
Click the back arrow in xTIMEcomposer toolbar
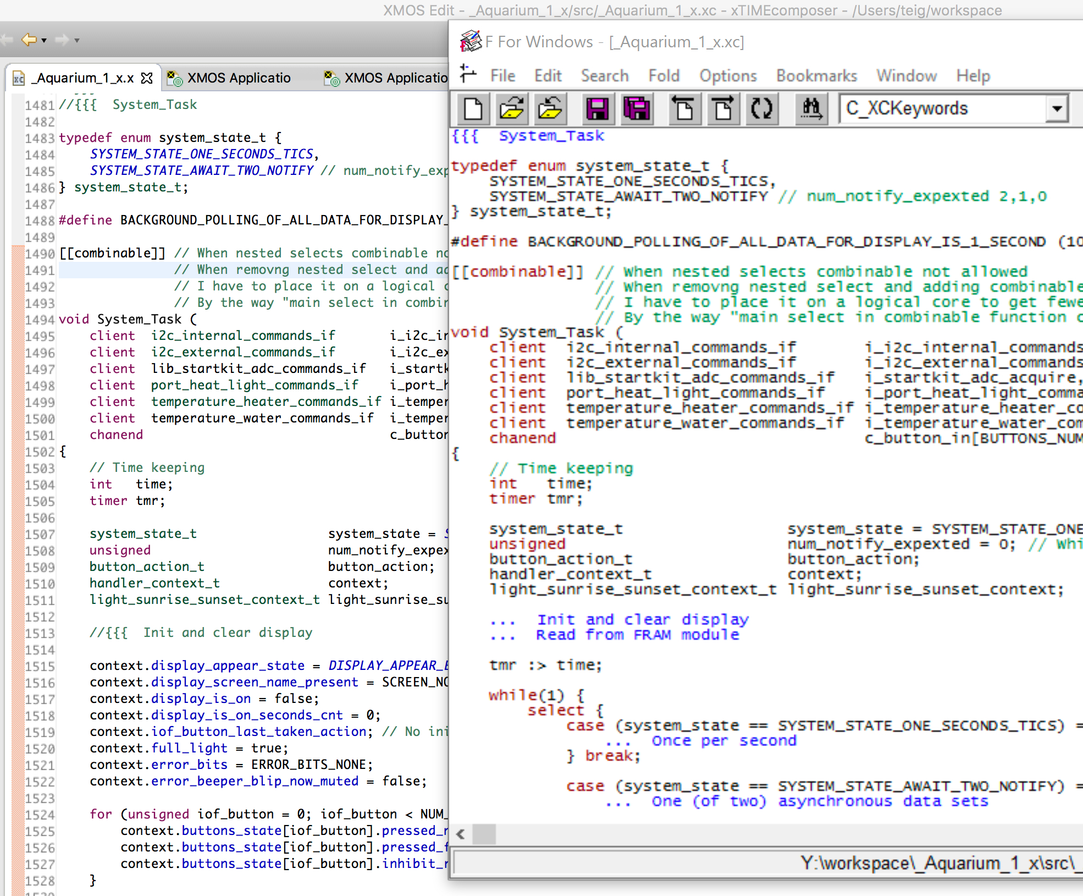[7, 40]
